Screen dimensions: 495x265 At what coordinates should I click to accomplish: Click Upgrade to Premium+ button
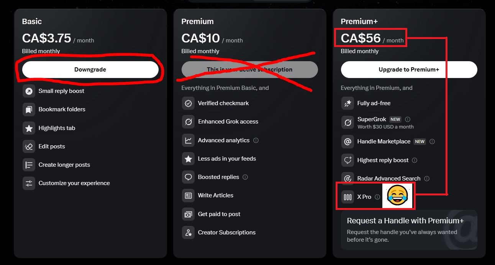409,70
